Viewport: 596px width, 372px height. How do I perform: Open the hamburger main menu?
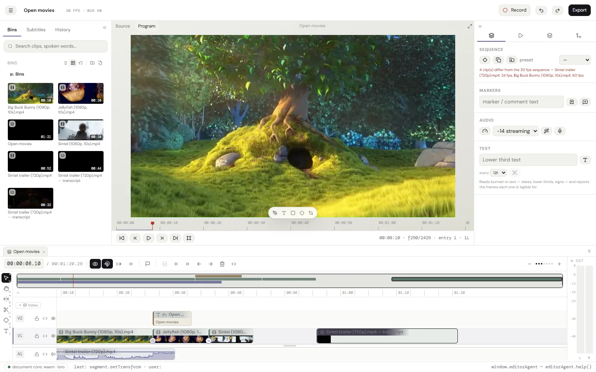click(11, 10)
